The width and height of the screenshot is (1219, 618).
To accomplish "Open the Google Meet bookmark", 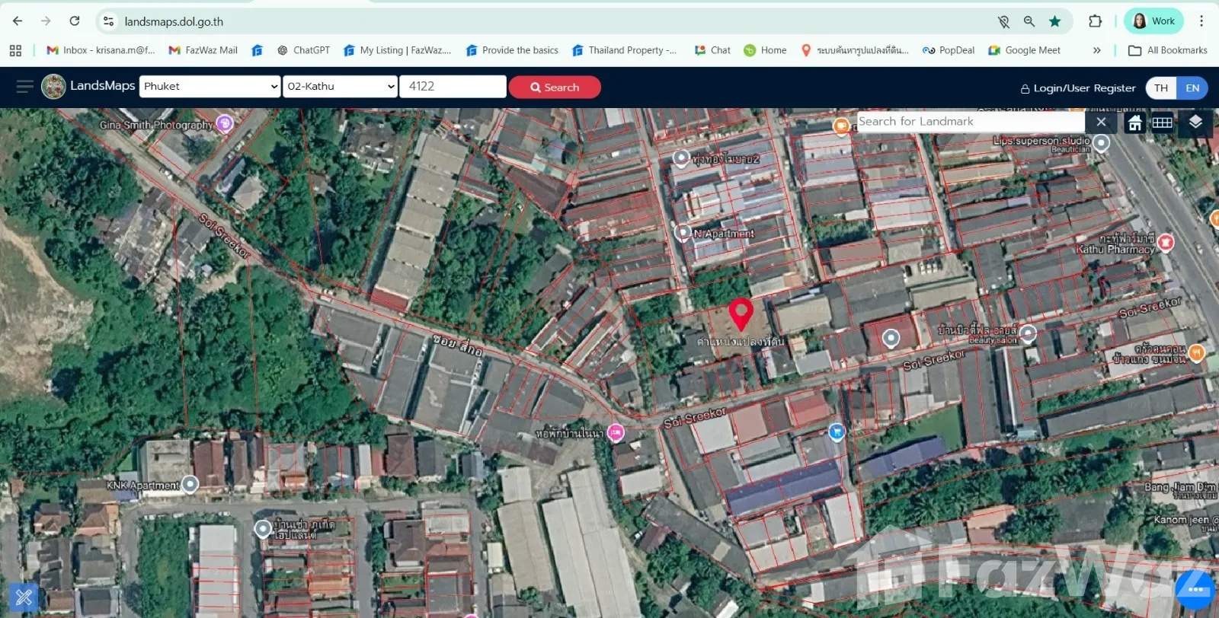I will pos(1024,50).
